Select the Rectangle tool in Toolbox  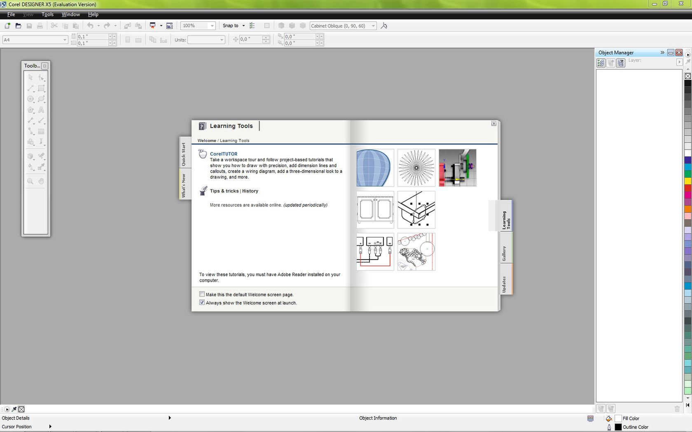pos(41,88)
